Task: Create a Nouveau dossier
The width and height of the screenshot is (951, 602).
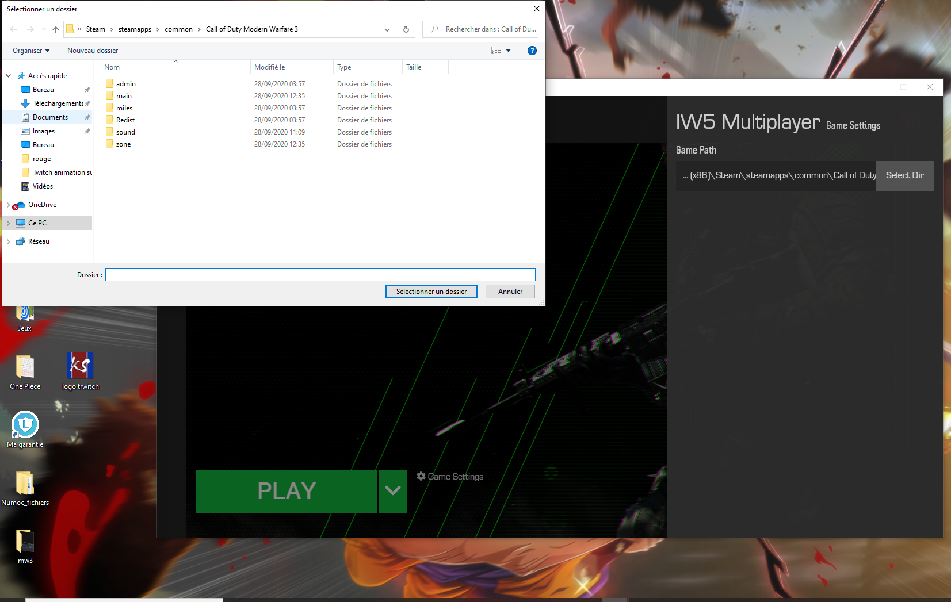Action: pyautogui.click(x=93, y=51)
